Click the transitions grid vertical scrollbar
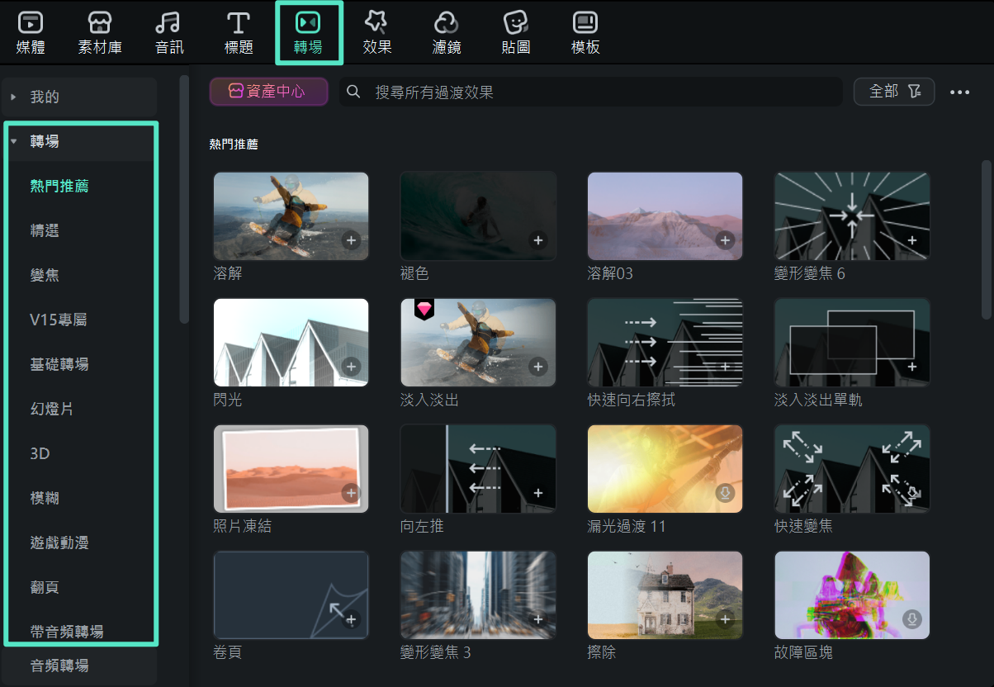 986,239
